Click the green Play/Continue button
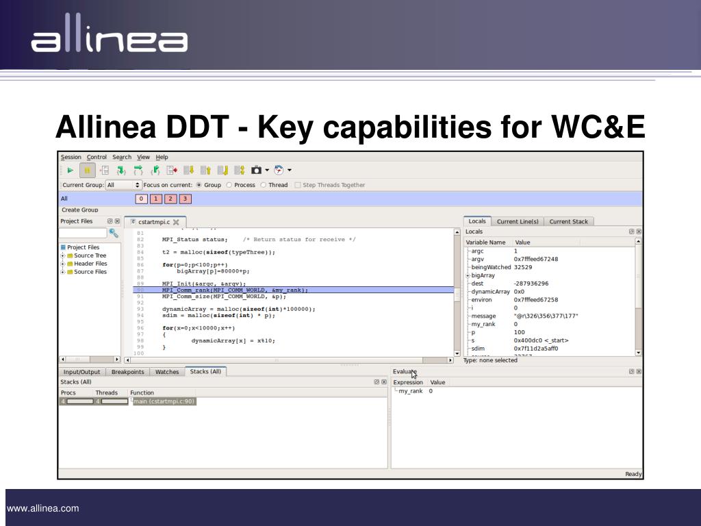 point(71,171)
